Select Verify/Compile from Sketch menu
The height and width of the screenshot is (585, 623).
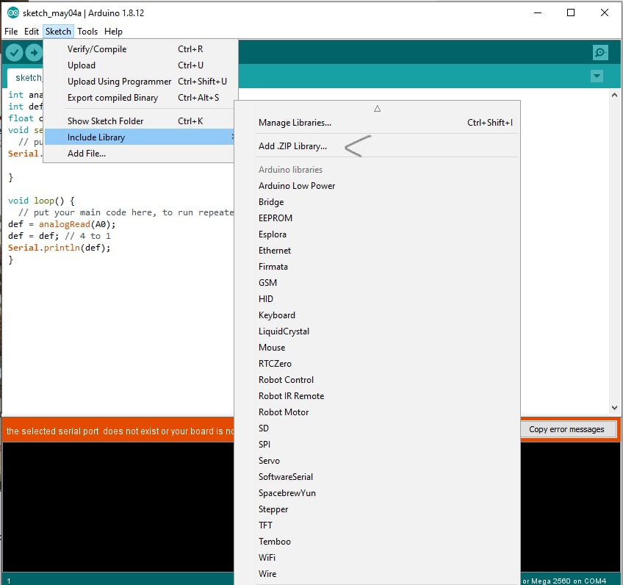tap(140, 49)
